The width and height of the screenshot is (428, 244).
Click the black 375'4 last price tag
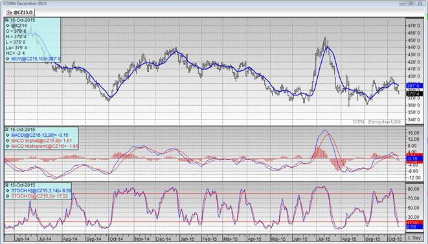(414, 94)
